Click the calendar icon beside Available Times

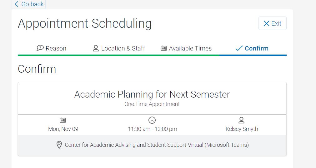click(164, 48)
